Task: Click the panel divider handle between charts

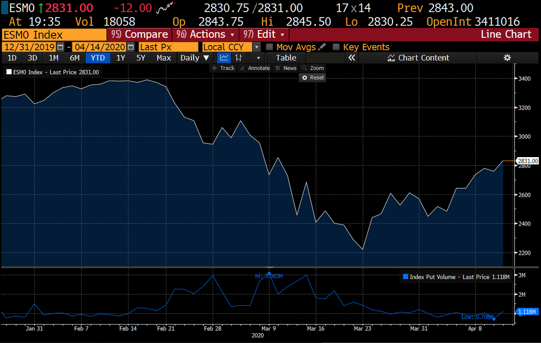Action: point(270,267)
